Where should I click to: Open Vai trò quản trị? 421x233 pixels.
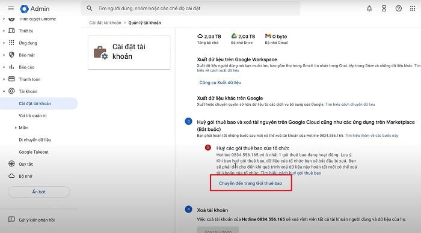pos(32,115)
